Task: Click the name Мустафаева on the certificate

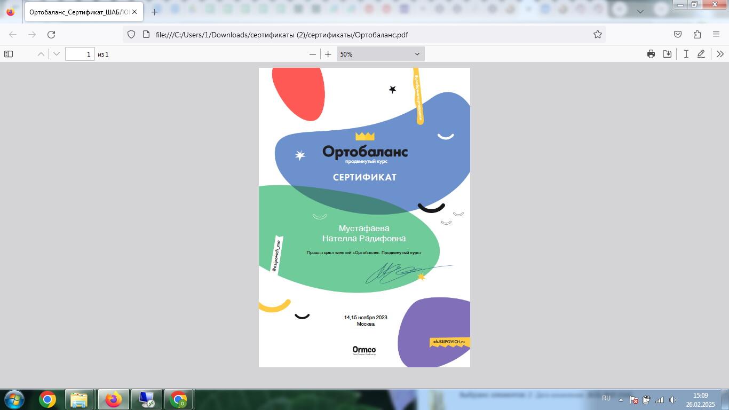Action: pos(364,228)
